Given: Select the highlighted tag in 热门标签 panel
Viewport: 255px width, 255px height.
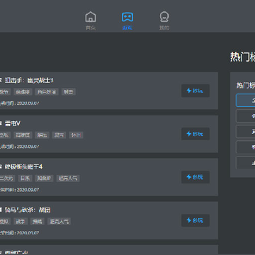Looking at the screenshot, I should pyautogui.click(x=245, y=101).
